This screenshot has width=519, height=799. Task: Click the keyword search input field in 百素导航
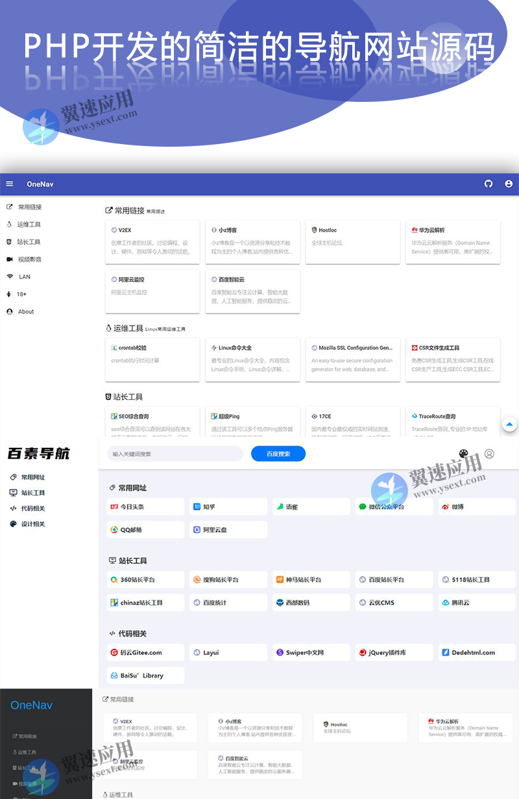175,454
